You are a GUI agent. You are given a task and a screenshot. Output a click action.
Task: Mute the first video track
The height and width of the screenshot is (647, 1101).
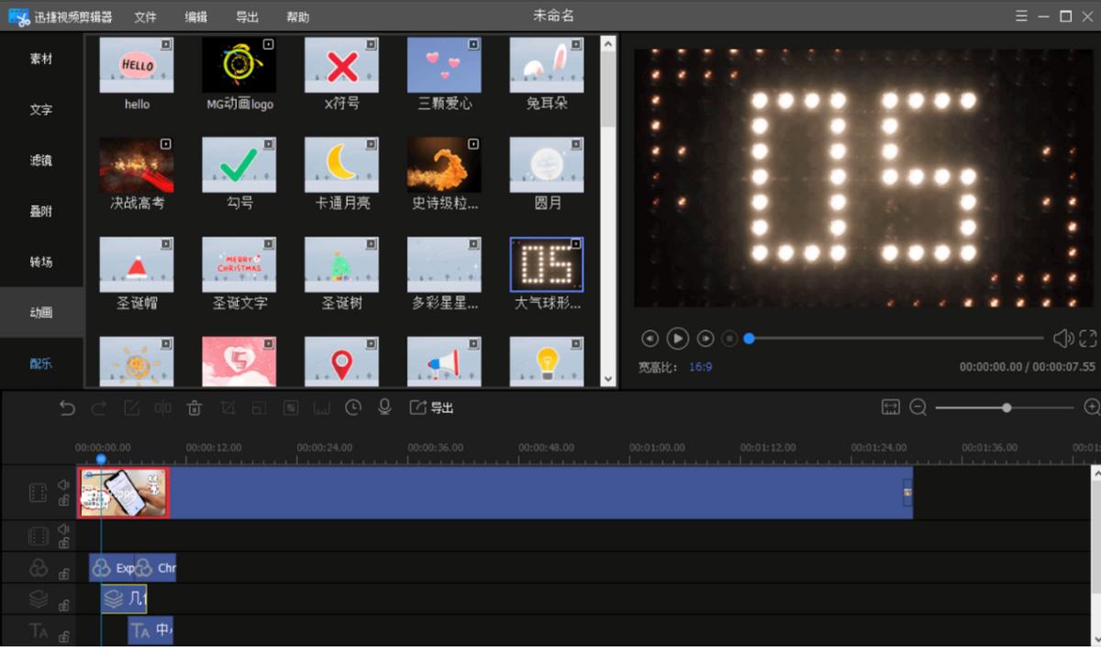tap(63, 485)
